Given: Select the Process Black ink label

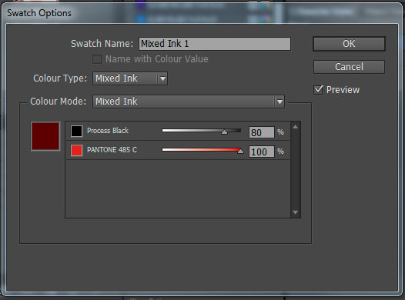Looking at the screenshot, I should [108, 131].
